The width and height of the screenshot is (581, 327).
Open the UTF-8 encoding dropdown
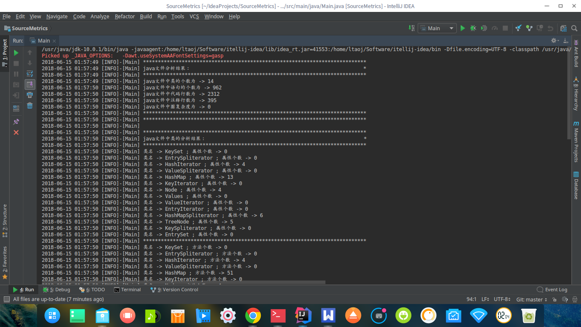tap(502, 299)
